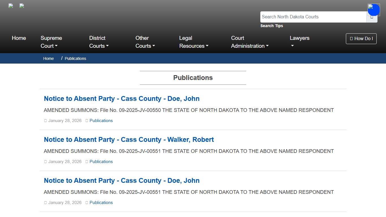
Task: Open the District Courts menu
Action: (x=99, y=42)
